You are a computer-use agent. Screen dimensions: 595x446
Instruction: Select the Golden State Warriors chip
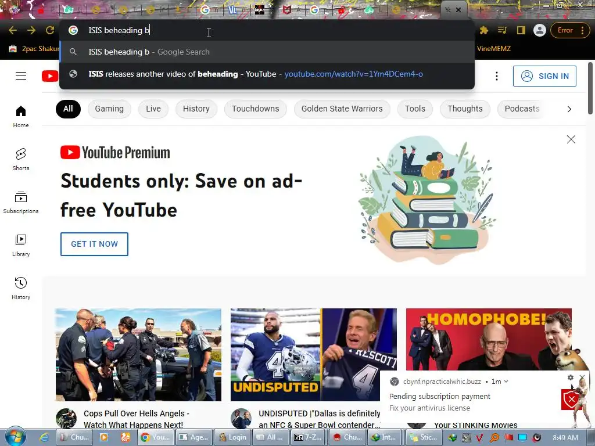[x=342, y=109]
